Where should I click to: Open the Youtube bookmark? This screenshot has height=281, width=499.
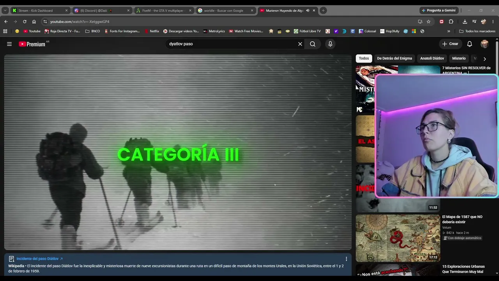(x=32, y=31)
